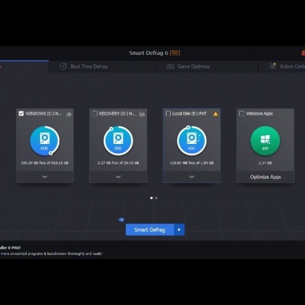Screen dimensions: 305x305
Task: Click the RECOVERY (D:) HDD circle icon
Action: point(118,141)
